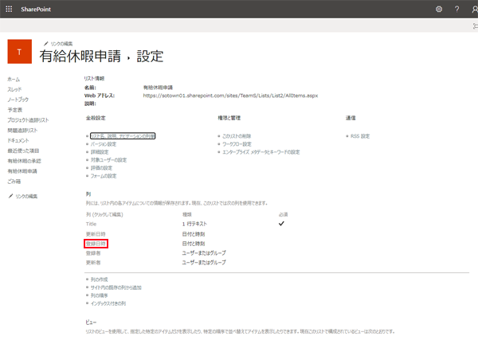Open ノートブック in the left navigation
Screen dimensions: 478x340
18,100
